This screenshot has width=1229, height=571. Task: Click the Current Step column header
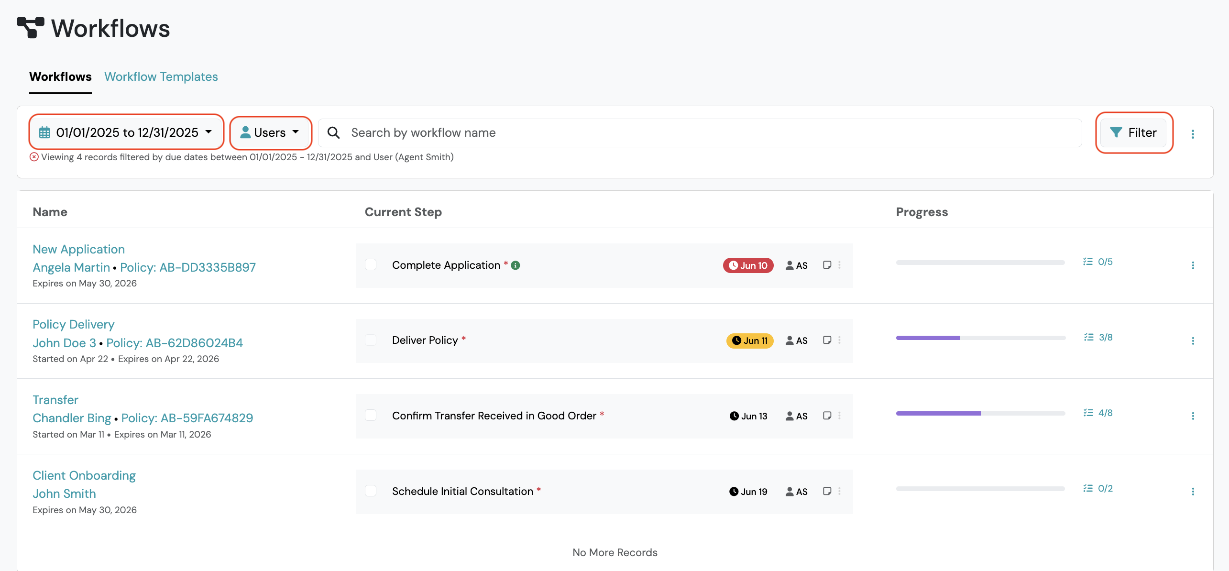click(403, 212)
